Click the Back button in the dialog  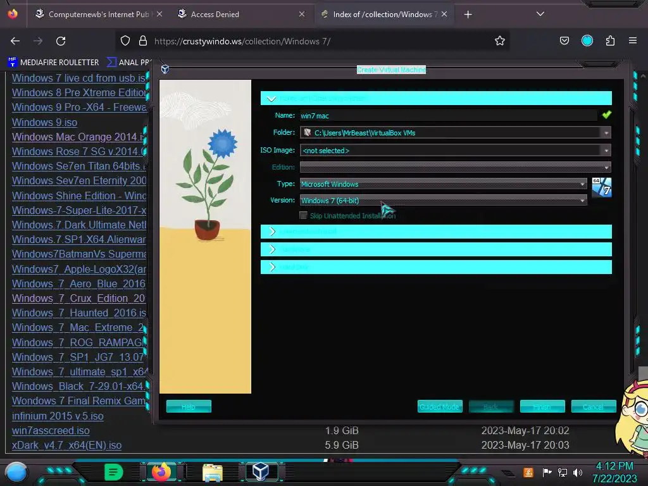click(x=491, y=407)
